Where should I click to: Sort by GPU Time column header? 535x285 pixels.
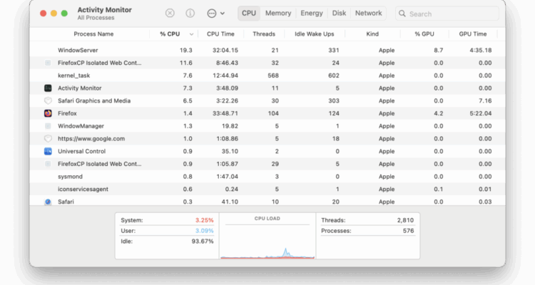[x=472, y=34]
